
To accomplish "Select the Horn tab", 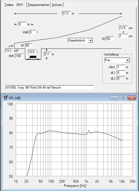I will click(20, 5).
